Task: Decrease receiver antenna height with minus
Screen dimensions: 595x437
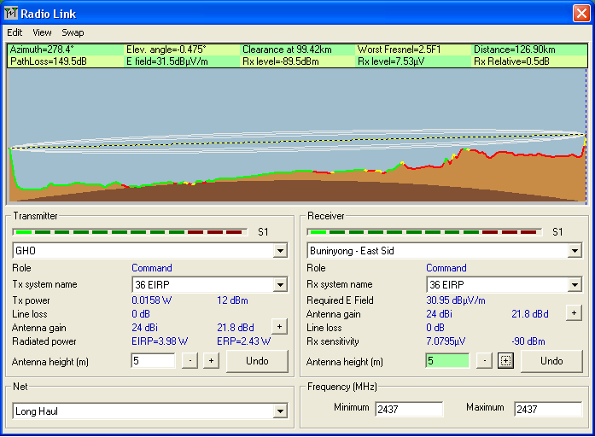Action: [x=484, y=361]
